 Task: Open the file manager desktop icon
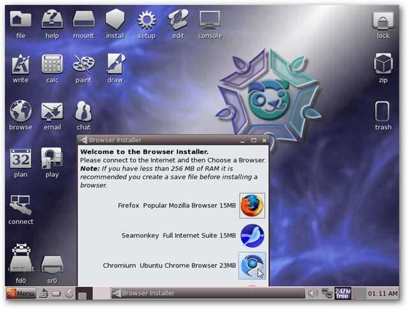pyautogui.click(x=20, y=19)
